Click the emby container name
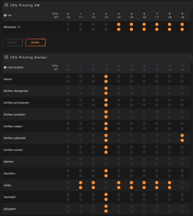193x216 pixels. [7, 185]
